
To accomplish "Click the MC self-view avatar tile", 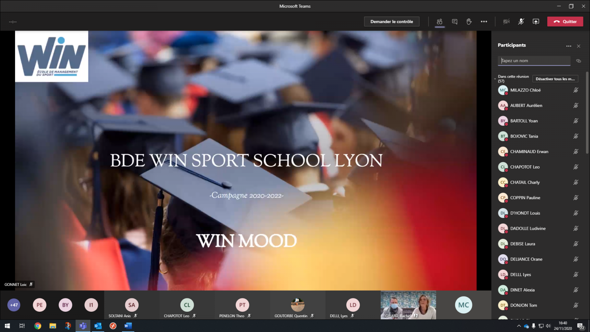I will tap(464, 305).
